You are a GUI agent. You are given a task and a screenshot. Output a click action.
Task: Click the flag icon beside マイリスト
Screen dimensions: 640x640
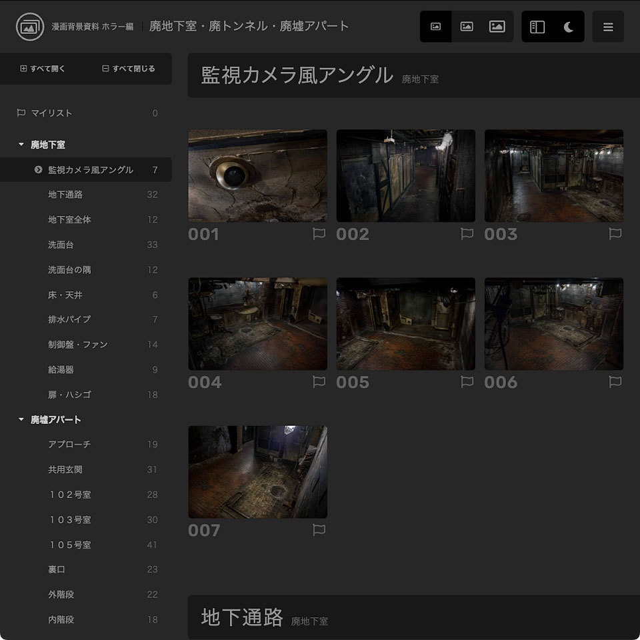(21, 113)
